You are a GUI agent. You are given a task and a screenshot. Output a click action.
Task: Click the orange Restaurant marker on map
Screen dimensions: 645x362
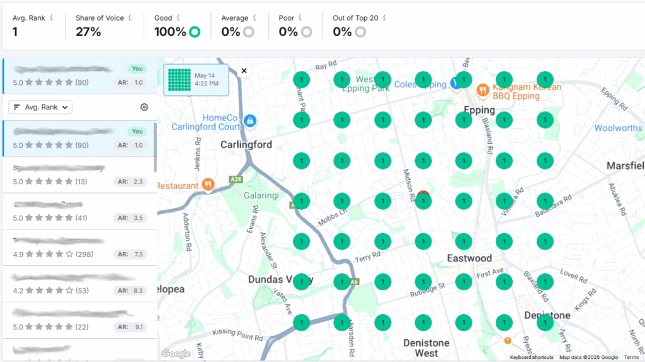208,185
